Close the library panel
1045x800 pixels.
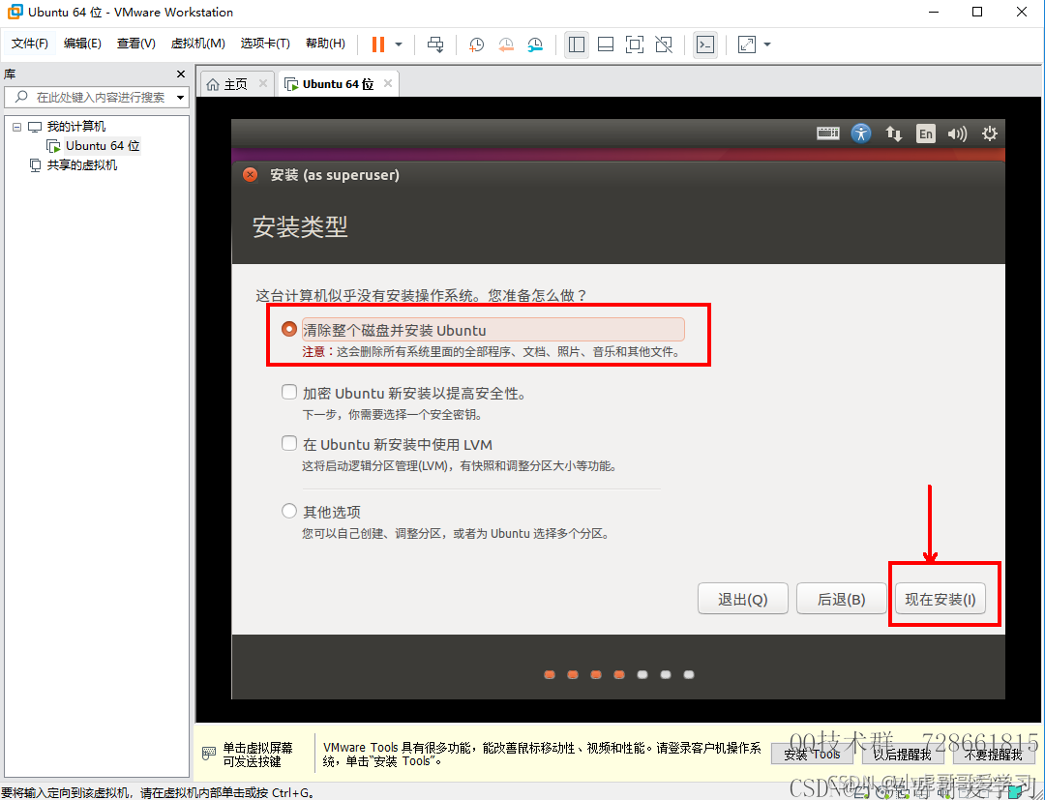181,74
